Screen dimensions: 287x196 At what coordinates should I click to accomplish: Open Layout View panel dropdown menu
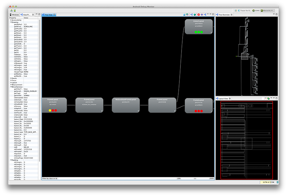click(x=271, y=98)
